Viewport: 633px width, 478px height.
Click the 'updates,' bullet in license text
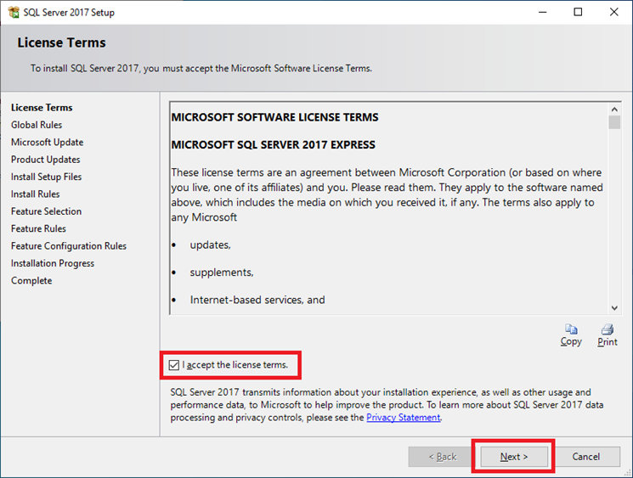pyautogui.click(x=211, y=245)
